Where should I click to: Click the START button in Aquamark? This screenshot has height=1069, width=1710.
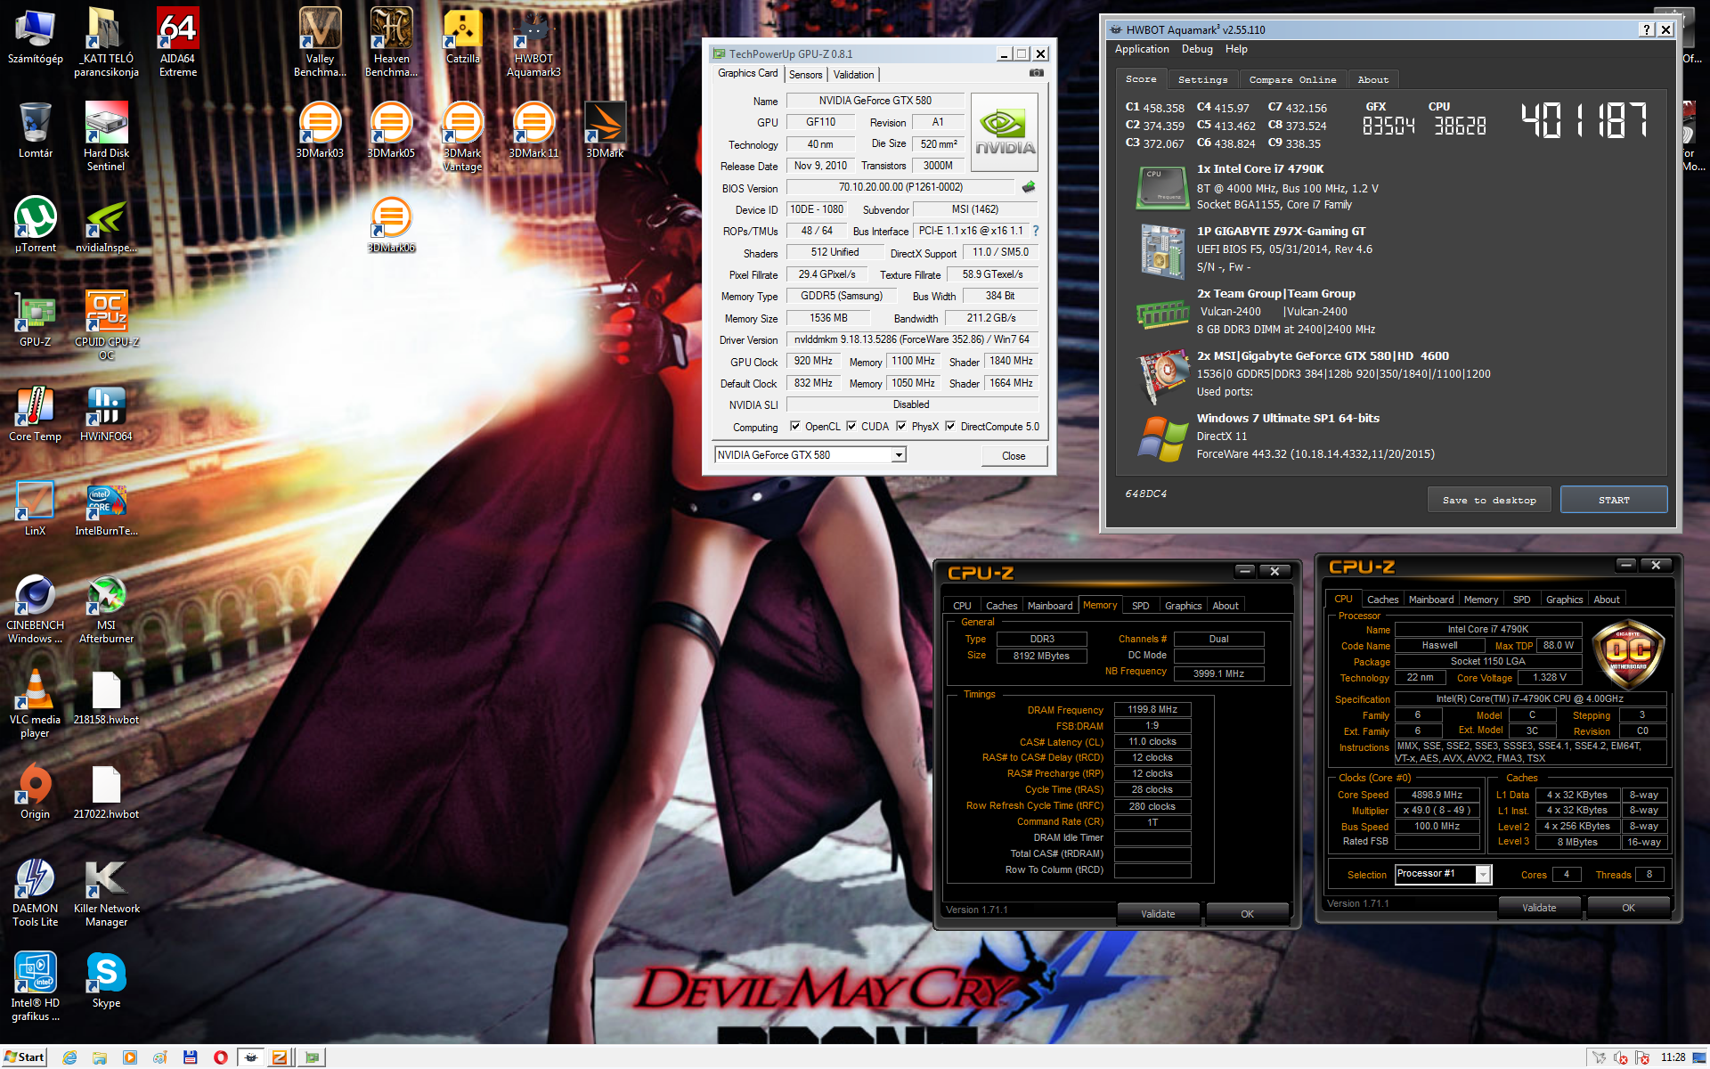pyautogui.click(x=1613, y=500)
